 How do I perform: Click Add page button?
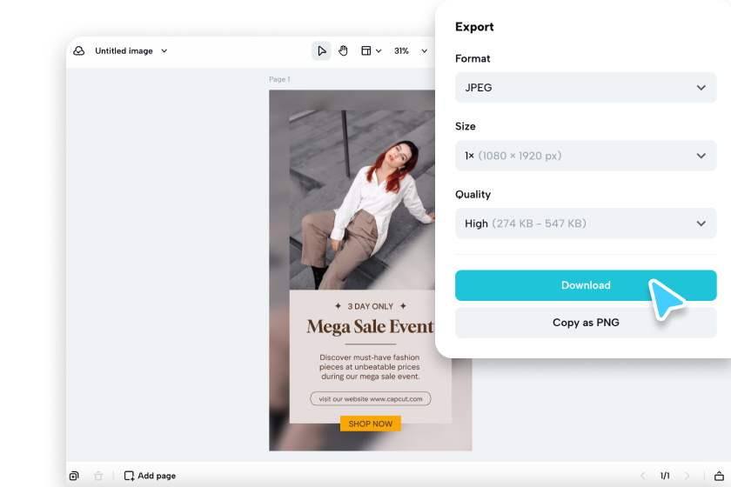pos(150,476)
